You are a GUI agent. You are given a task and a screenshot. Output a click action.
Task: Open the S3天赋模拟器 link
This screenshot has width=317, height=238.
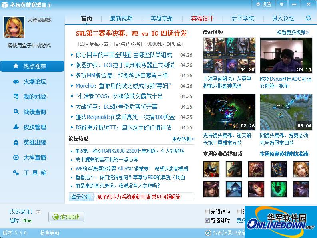[x=94, y=44]
